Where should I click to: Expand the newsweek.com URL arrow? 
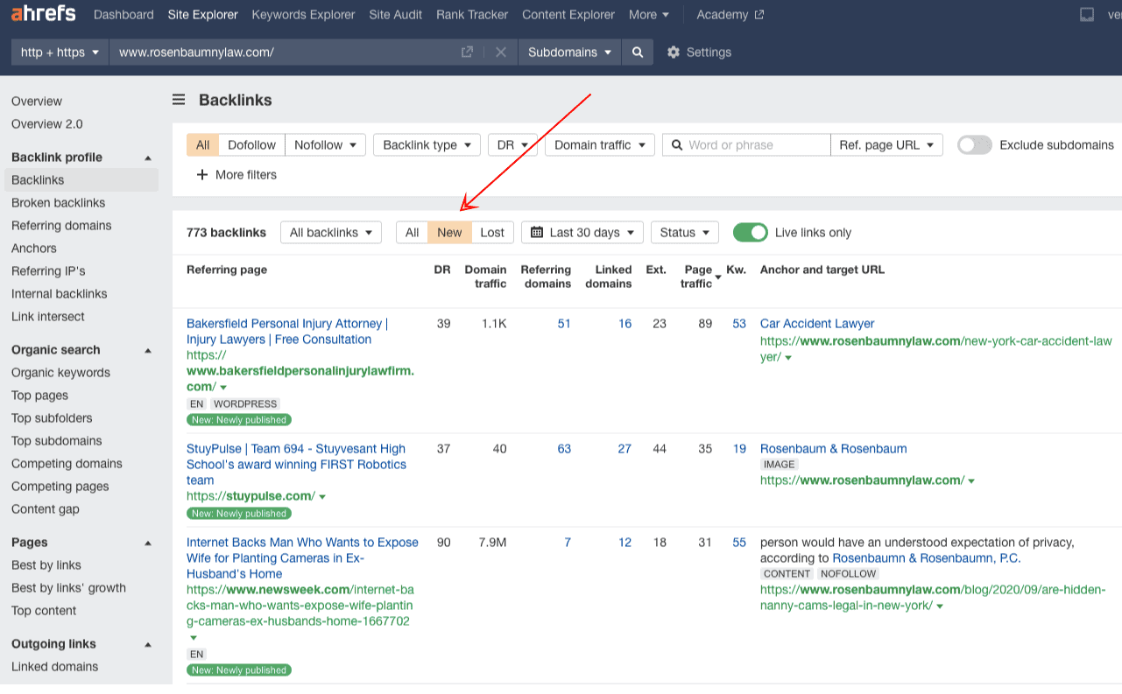[x=193, y=638]
